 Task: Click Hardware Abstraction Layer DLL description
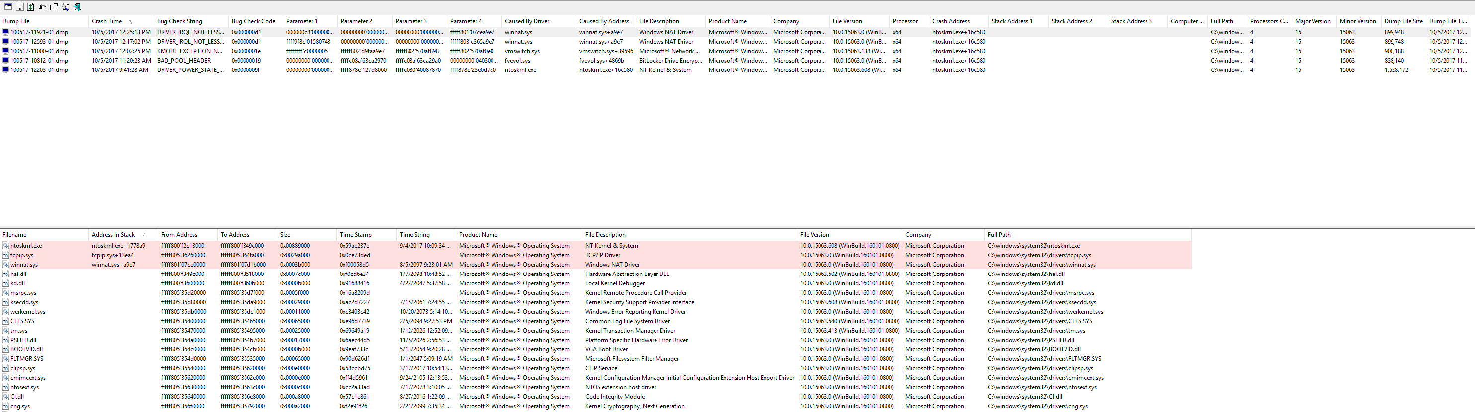[627, 274]
